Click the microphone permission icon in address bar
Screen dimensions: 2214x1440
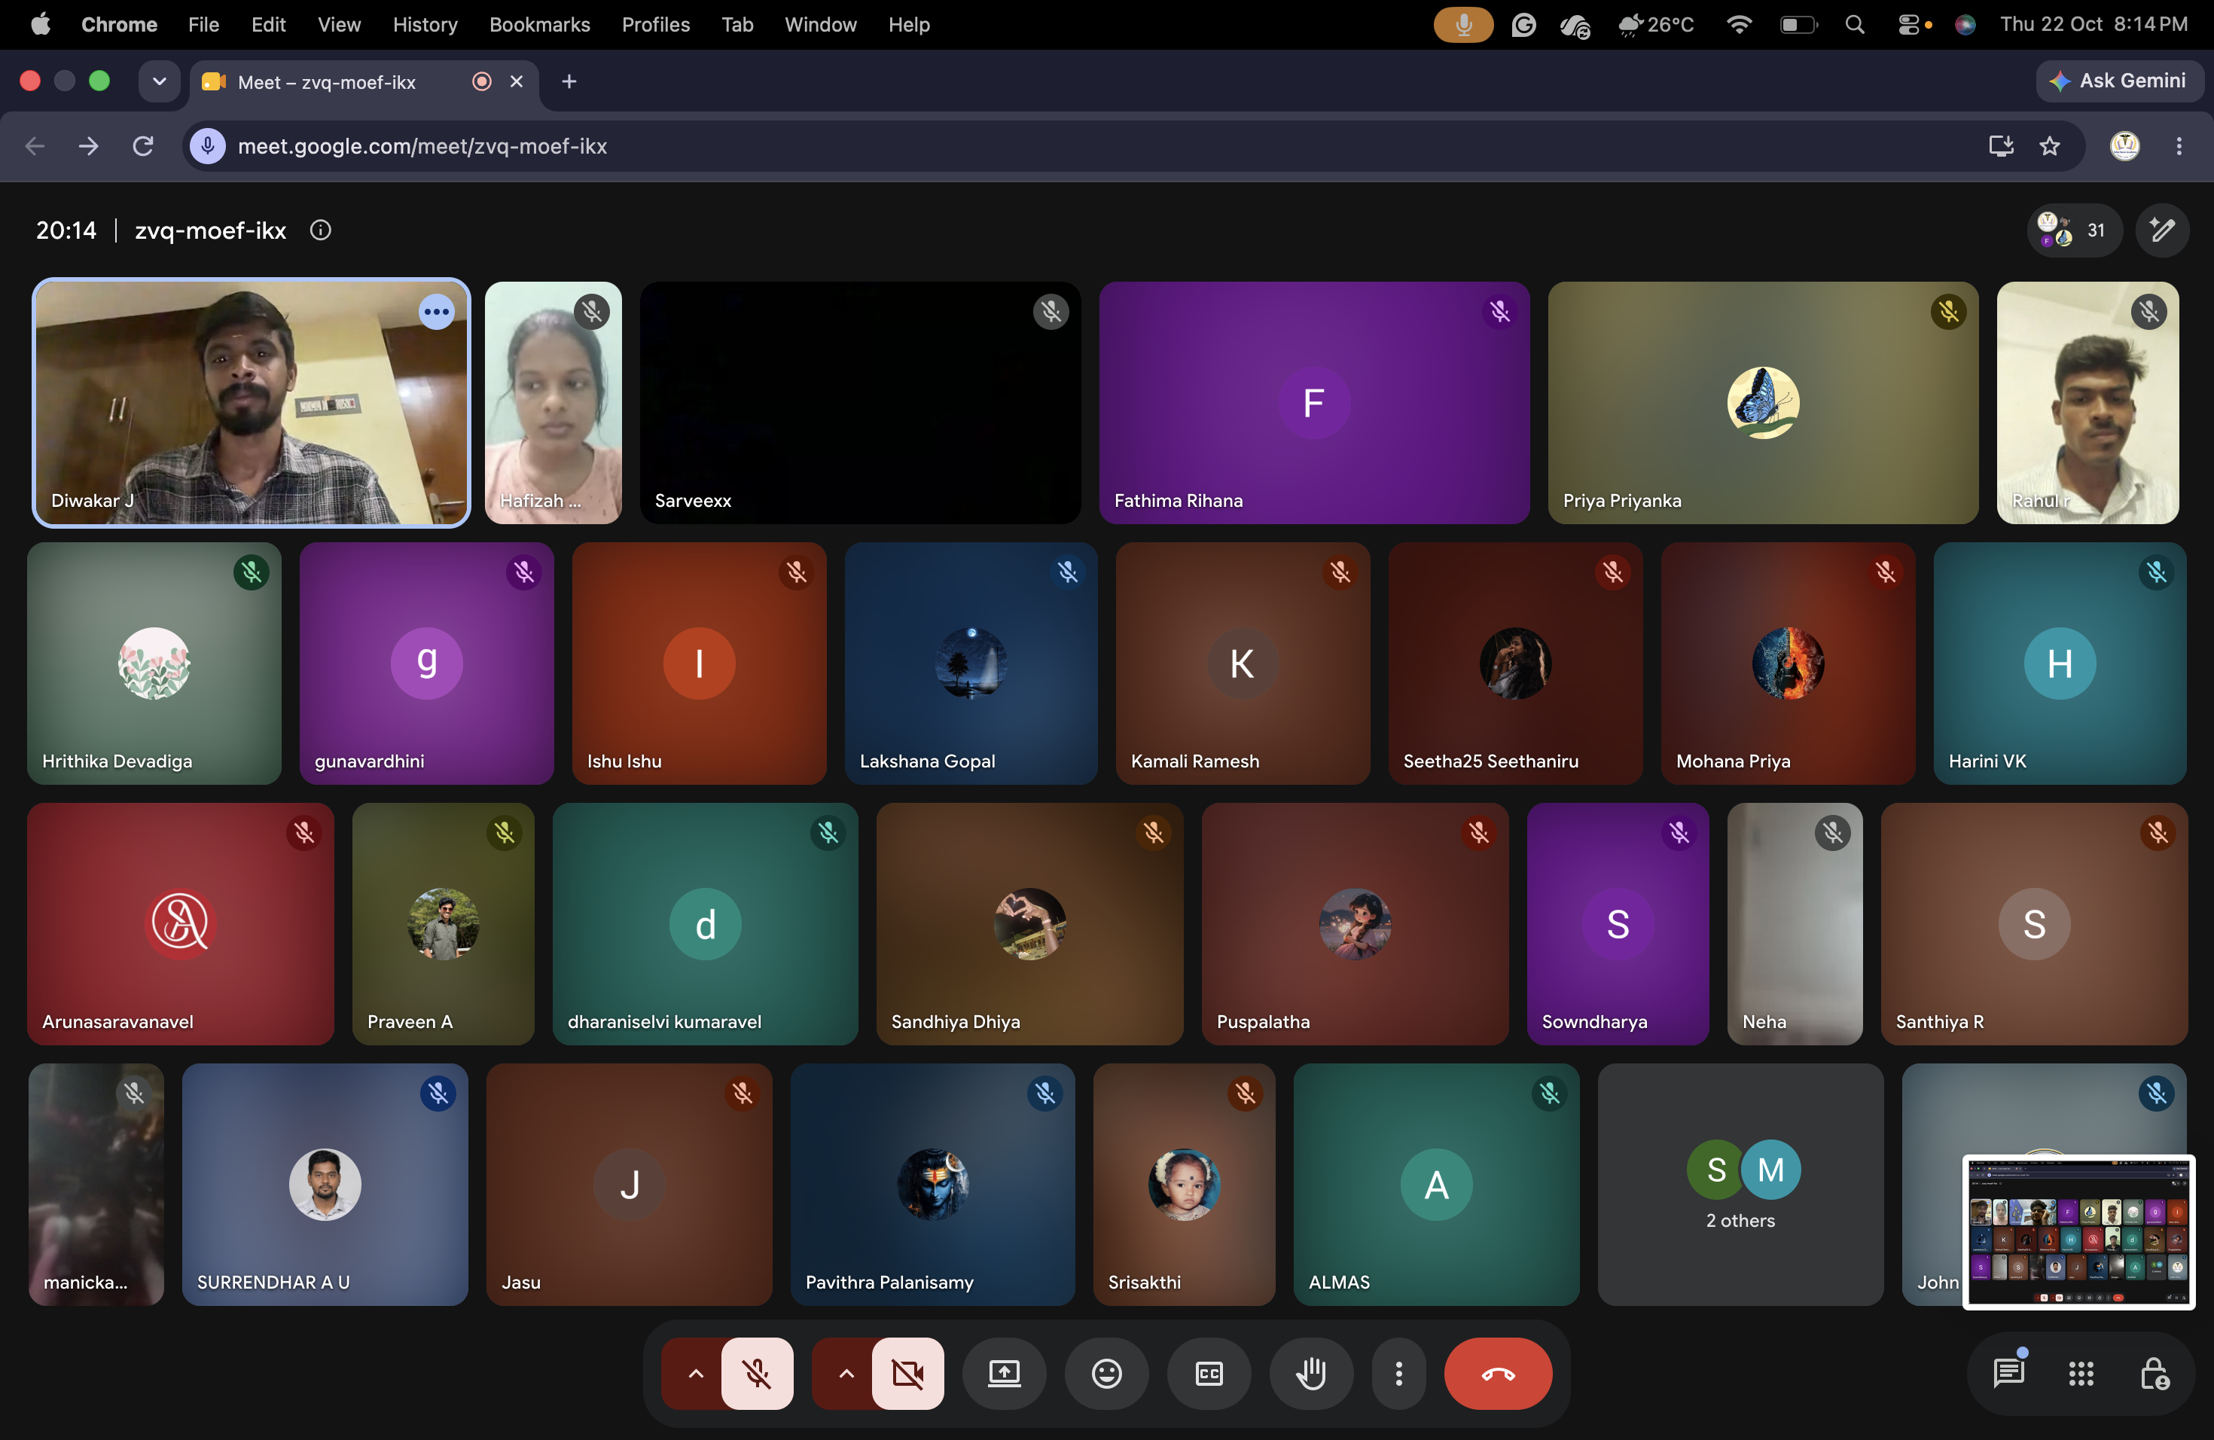pos(209,146)
